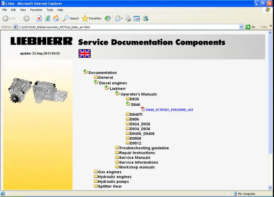The width and height of the screenshot is (274, 197).
Task: Click the Stop loading icon
Action: click(x=39, y=18)
